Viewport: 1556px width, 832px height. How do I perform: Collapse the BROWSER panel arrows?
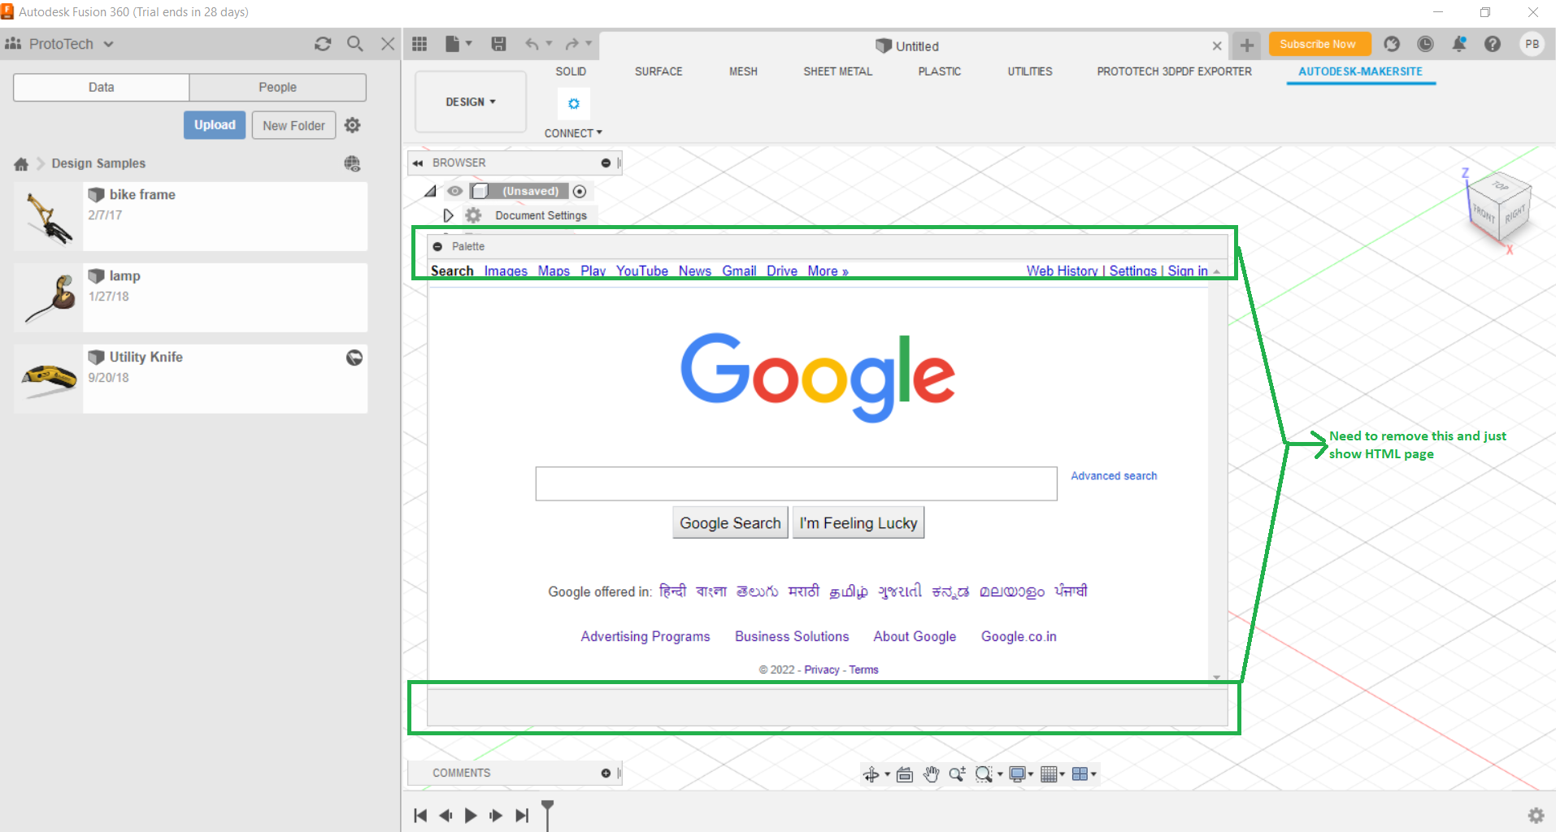pyautogui.click(x=418, y=163)
